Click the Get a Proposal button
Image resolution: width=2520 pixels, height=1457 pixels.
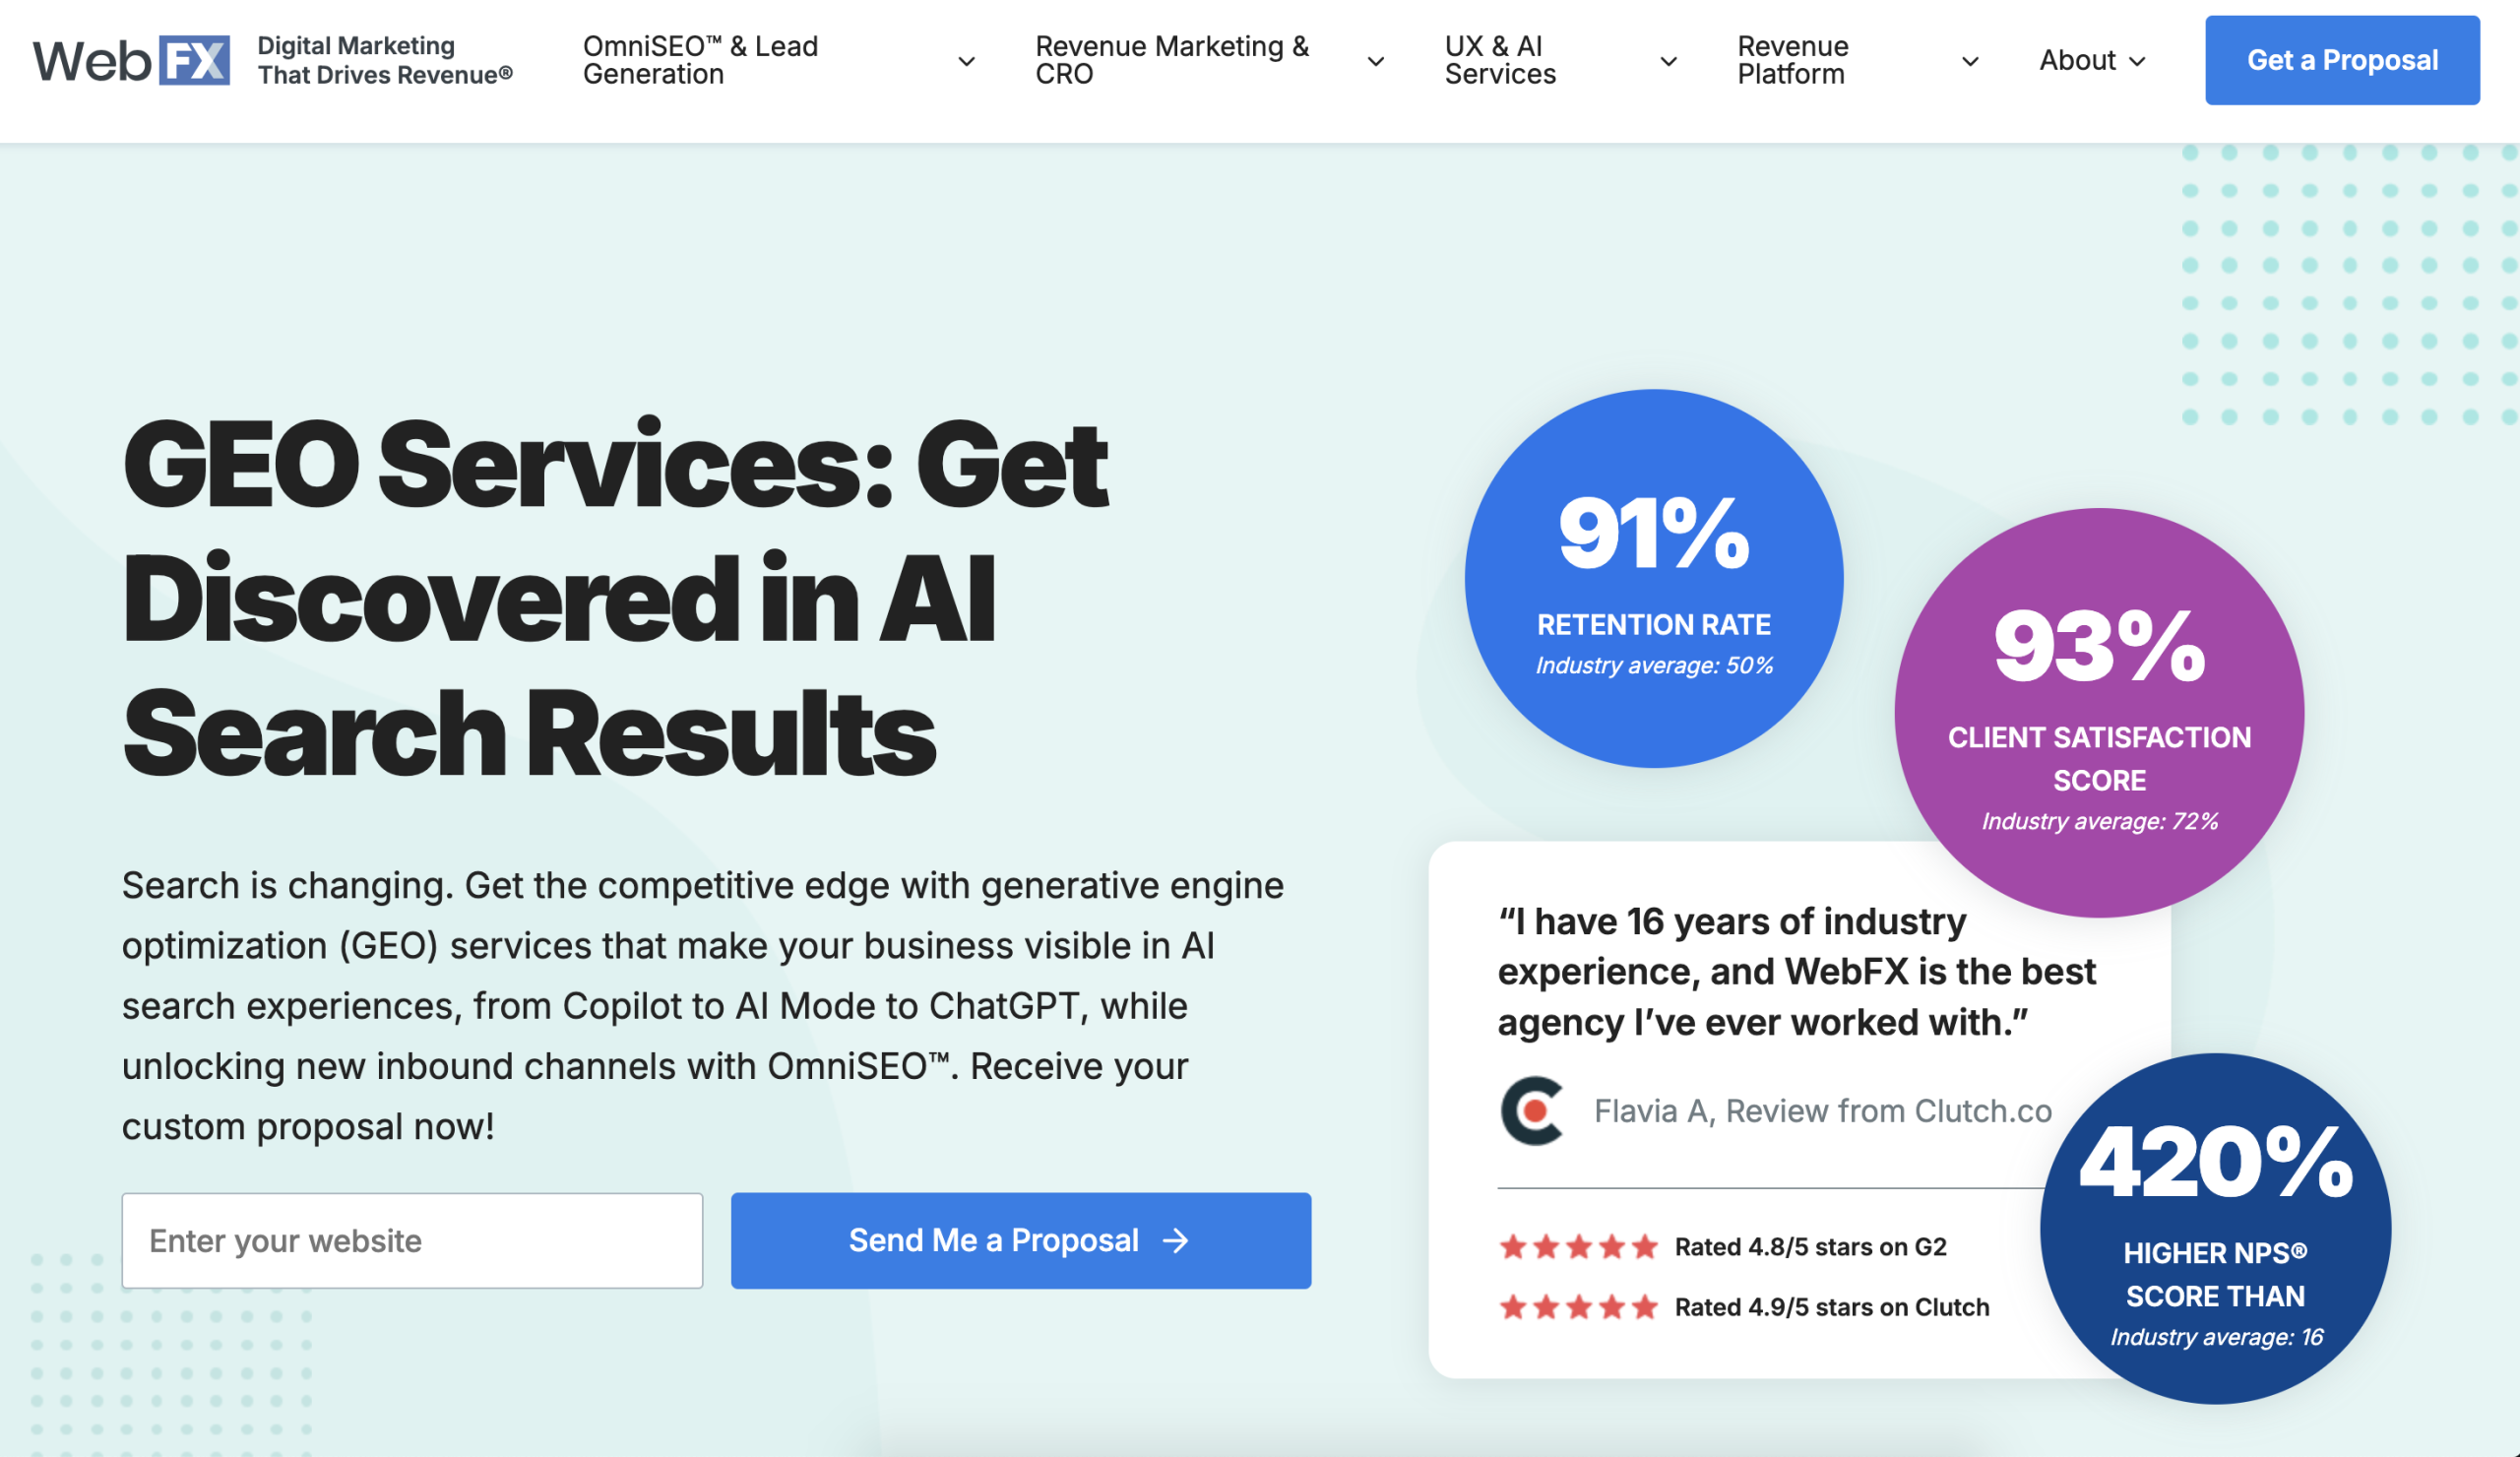[2342, 60]
